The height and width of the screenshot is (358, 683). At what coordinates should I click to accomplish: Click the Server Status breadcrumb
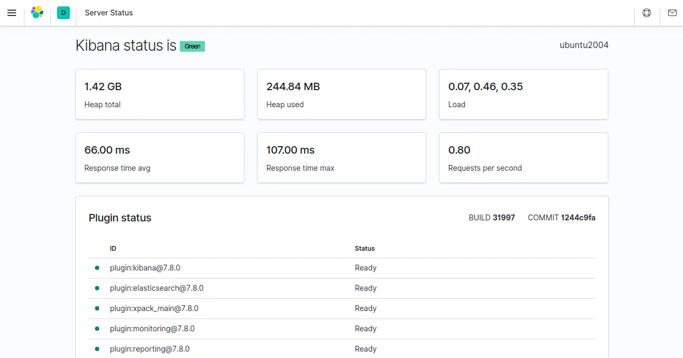point(109,13)
